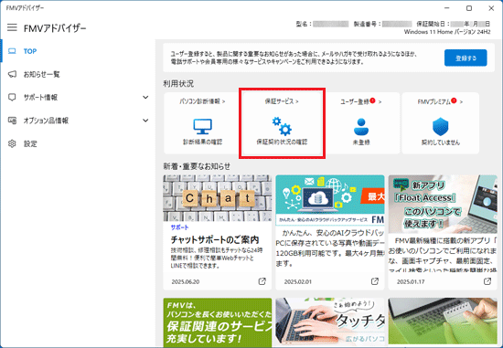Select the TOP laptop icon in sidebar

click(12, 51)
